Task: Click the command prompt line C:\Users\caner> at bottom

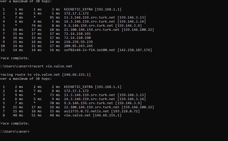Action: [14, 132]
